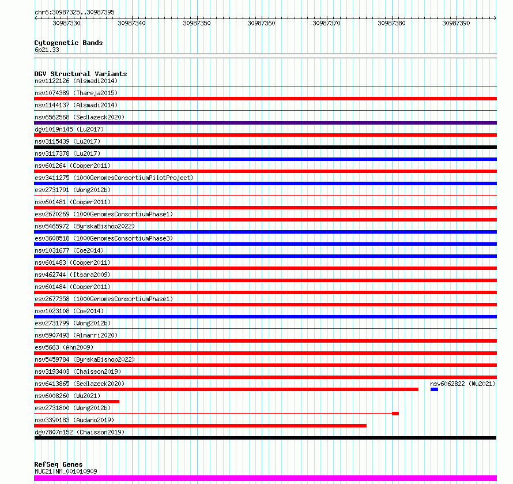Click nsv3390183 (Audano2019) label
This screenshot has height=484, width=513.
point(74,420)
